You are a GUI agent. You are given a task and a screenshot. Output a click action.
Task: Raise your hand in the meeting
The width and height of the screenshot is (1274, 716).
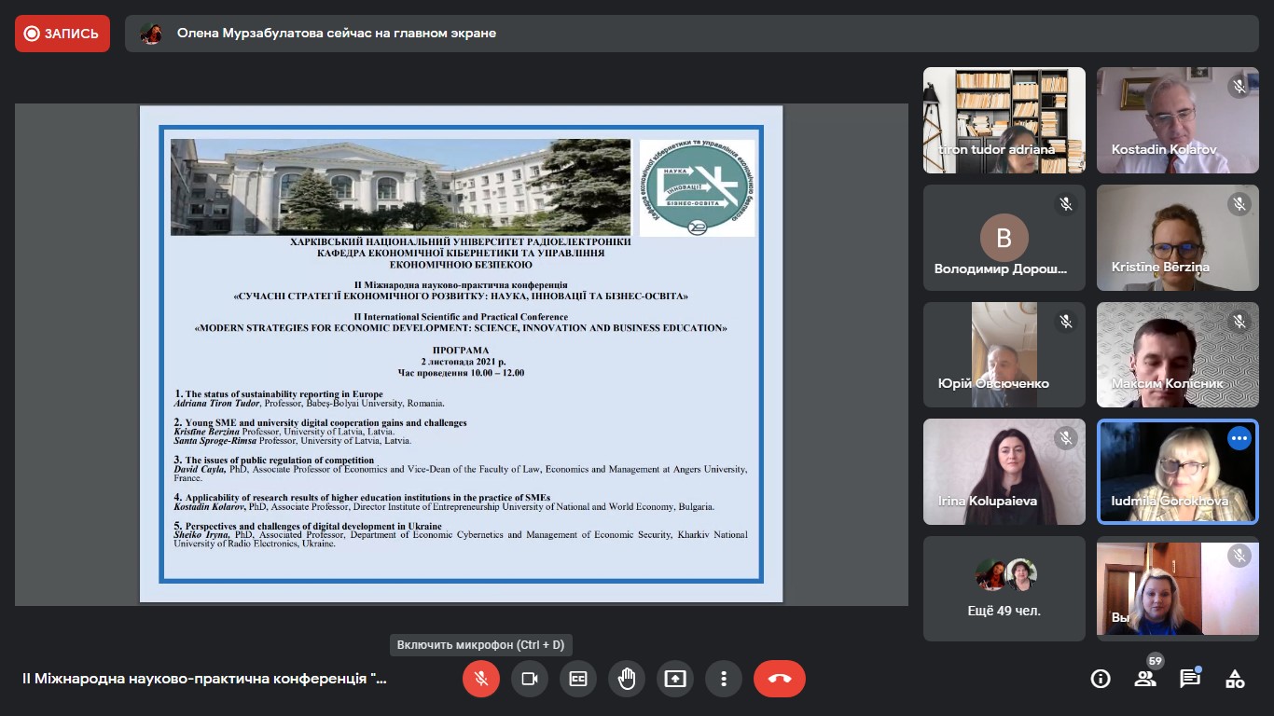pyautogui.click(x=627, y=679)
